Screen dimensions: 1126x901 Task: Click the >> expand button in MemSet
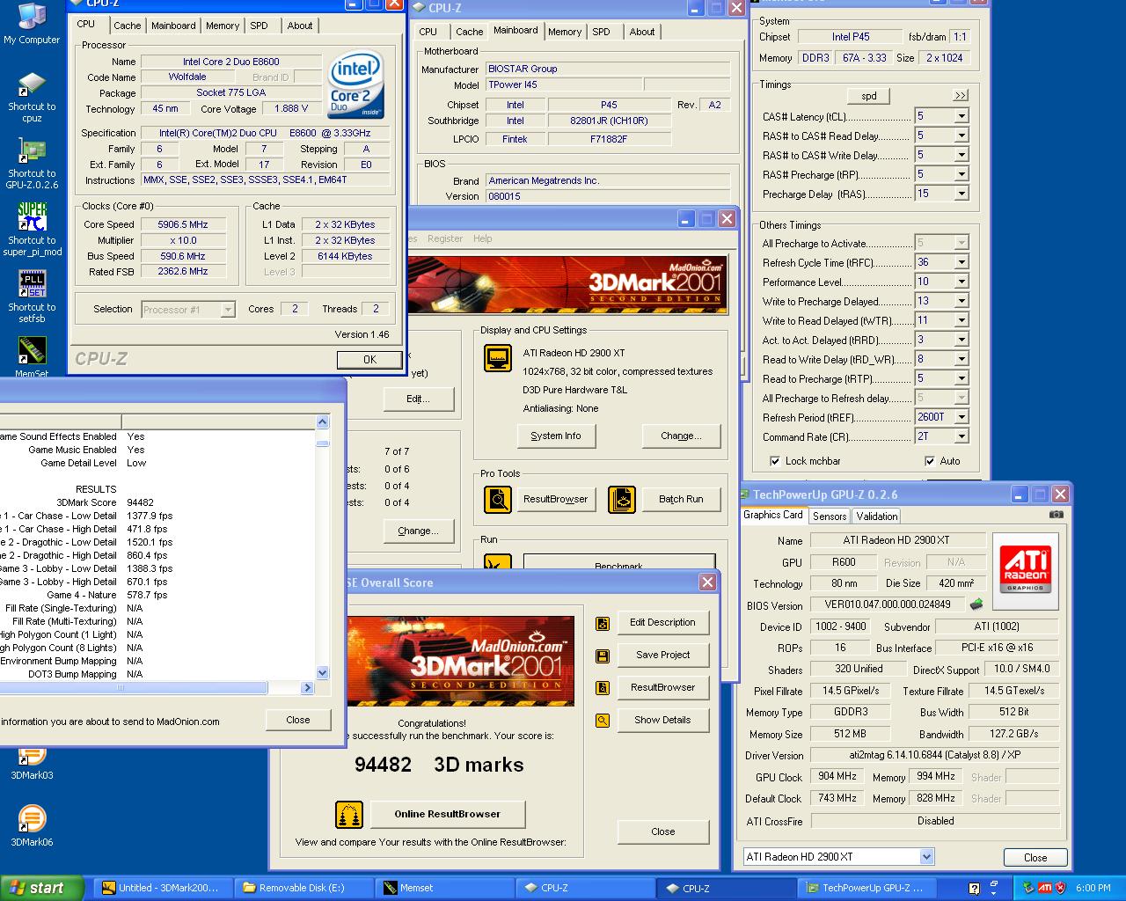pyautogui.click(x=961, y=95)
